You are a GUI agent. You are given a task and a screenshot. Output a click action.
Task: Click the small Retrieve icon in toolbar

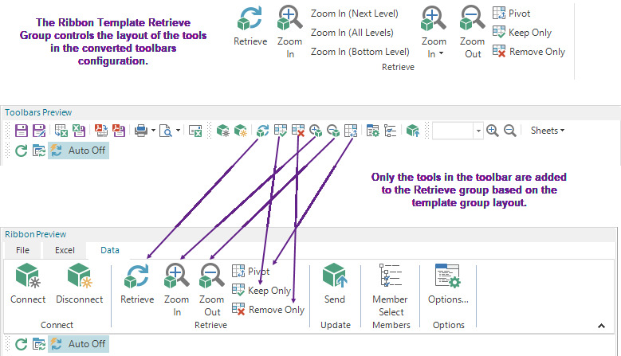click(262, 131)
